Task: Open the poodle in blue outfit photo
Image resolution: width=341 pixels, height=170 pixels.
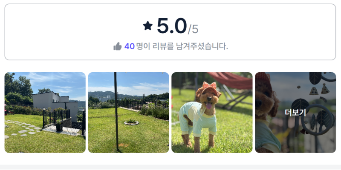Action: click(212, 113)
